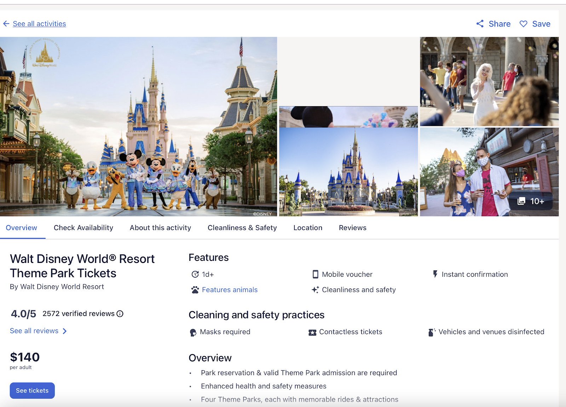Click the Instant confirmation lightning icon

(435, 274)
